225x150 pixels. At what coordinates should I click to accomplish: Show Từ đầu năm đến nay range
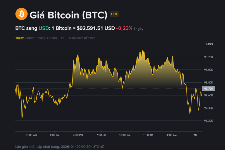[x=81, y=38]
